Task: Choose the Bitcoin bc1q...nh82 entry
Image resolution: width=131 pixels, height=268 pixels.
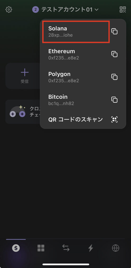Action: coord(76,100)
